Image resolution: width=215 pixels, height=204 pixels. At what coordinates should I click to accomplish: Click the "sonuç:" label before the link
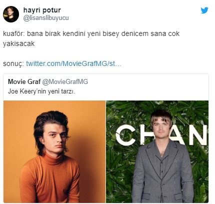pos(13,64)
